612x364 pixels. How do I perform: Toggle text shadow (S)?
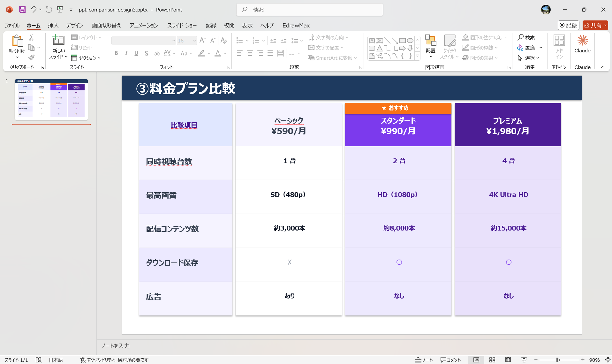[147, 53]
